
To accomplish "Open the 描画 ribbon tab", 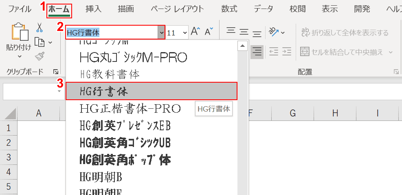I will tap(126, 9).
